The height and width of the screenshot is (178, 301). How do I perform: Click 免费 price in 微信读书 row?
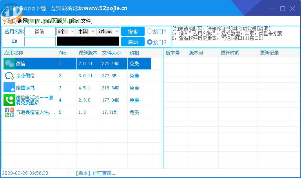[x=134, y=88]
